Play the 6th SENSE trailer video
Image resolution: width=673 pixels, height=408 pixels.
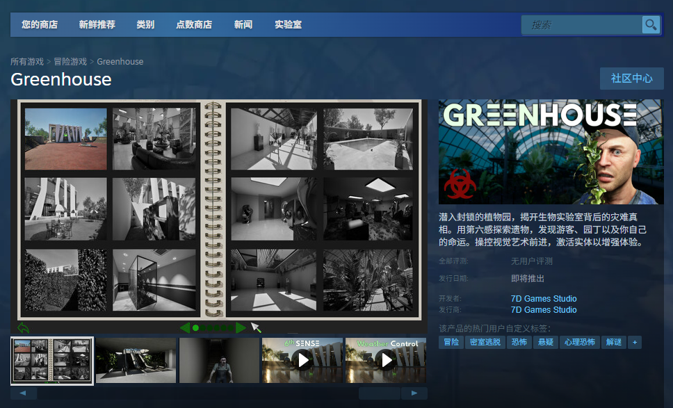[x=302, y=360]
